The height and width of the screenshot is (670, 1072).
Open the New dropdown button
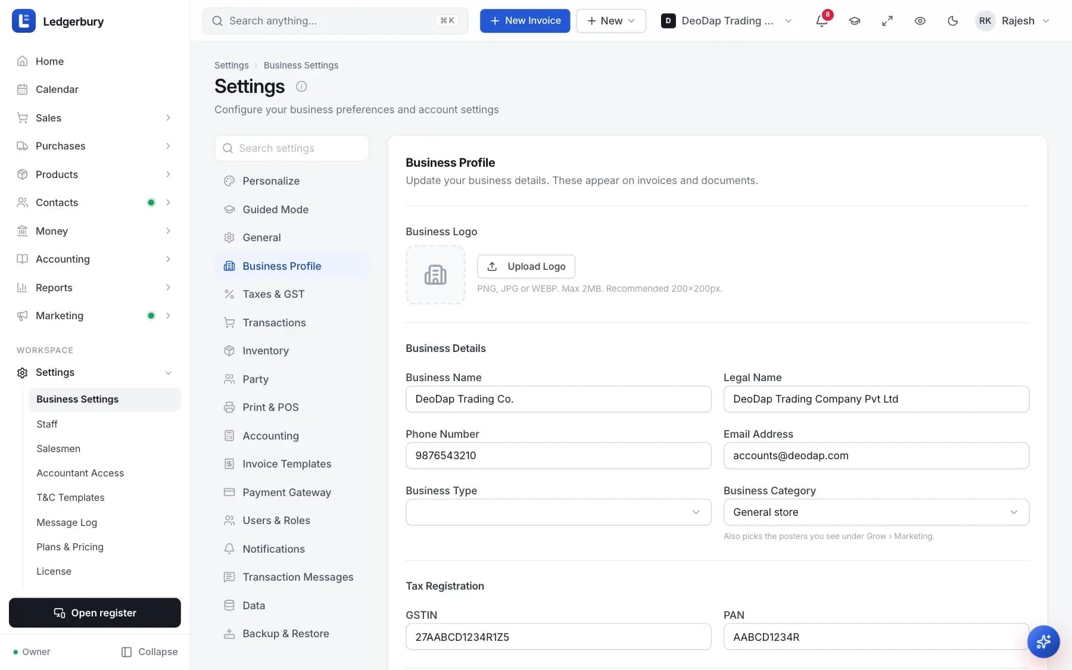(611, 21)
